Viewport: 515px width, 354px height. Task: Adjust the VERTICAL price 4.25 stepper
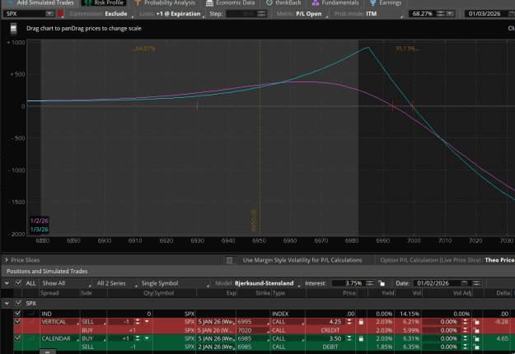pyautogui.click(x=349, y=322)
